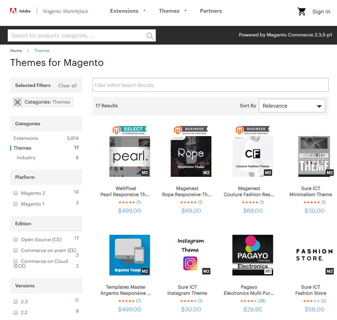Open the Argento Responsive template image

[x=129, y=255]
